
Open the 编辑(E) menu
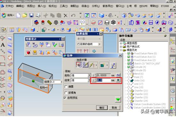coord(20,6)
